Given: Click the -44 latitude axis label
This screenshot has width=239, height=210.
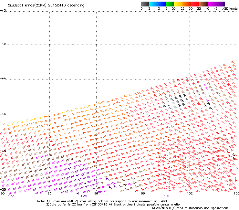Looking at the screenshot, I should (x=3, y=79).
